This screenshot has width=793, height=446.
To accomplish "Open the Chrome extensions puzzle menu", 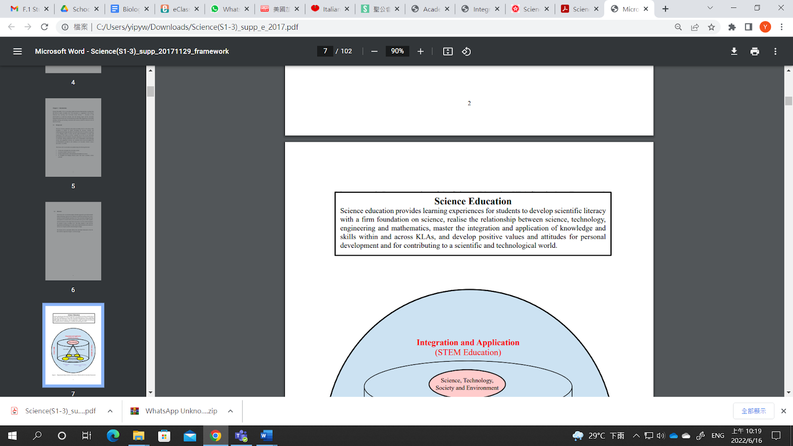I will pos(732,27).
